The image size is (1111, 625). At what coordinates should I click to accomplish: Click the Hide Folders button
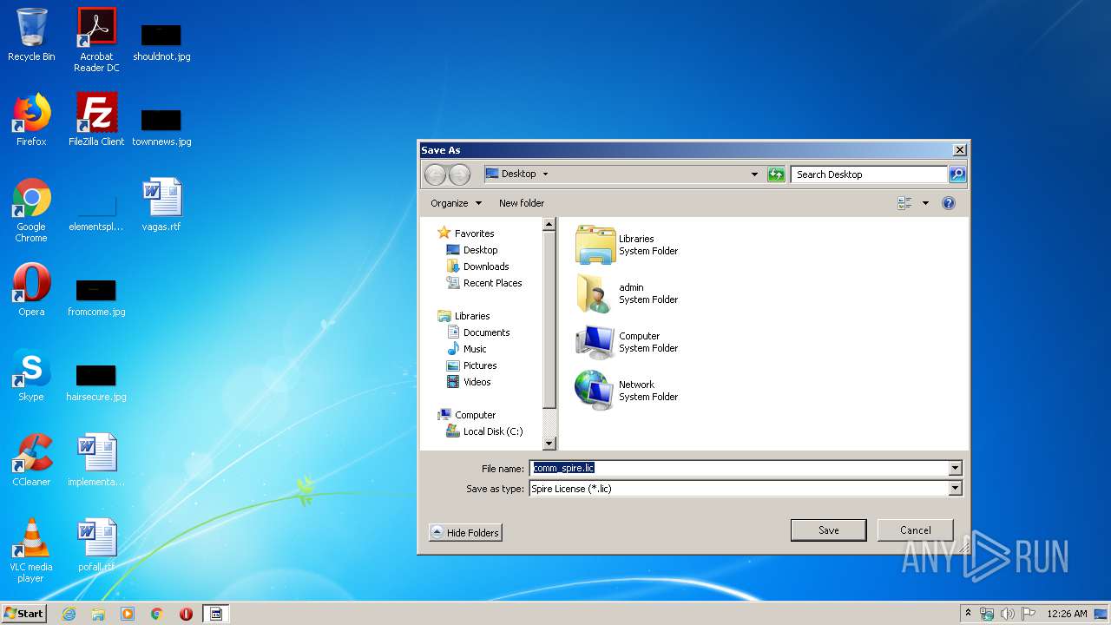click(x=465, y=533)
